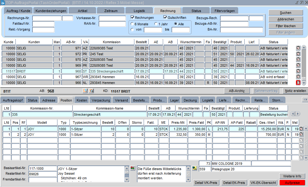The width and height of the screenshot is (308, 187).
Task: Click the clipboard icon on position 1 JOY row
Action: pos(301,128)
